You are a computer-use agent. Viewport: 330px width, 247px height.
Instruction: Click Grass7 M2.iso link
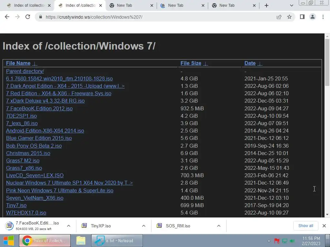pos(23,161)
